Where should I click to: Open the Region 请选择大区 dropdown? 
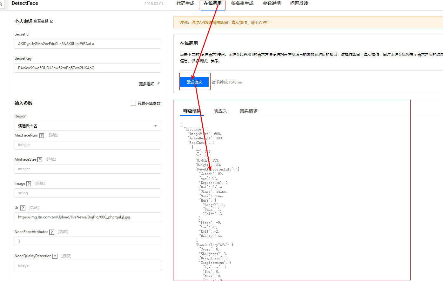87,126
